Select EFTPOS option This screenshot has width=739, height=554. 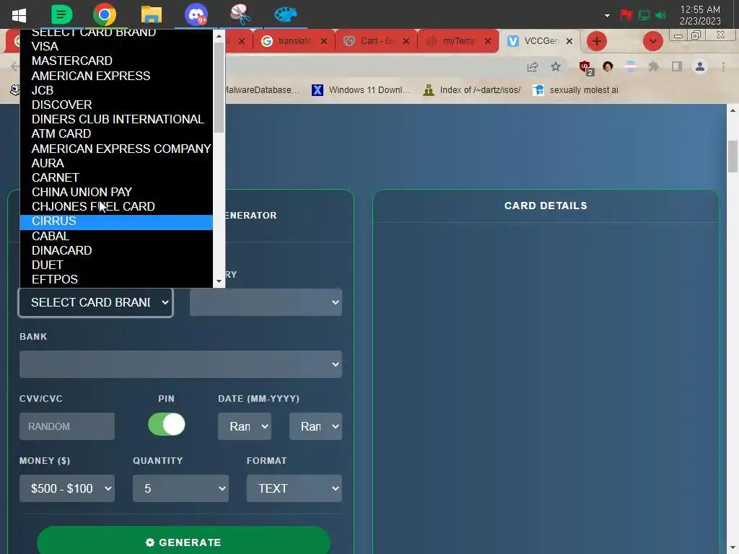tap(116, 279)
